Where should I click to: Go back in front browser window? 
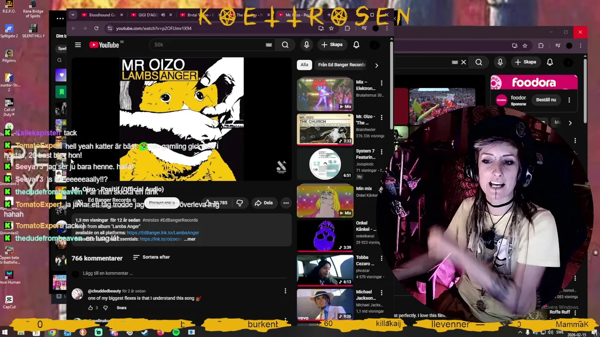(x=74, y=28)
